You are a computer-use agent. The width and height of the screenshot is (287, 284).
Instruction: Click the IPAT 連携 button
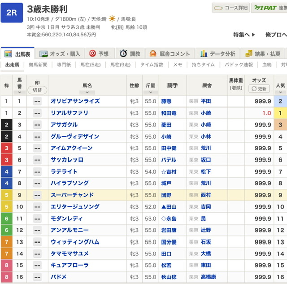[x=270, y=8]
